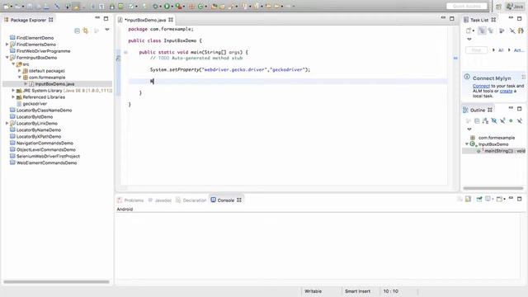528x297 pixels.
Task: Close the InputBoxDemo.java editor tab
Action: pos(171,20)
